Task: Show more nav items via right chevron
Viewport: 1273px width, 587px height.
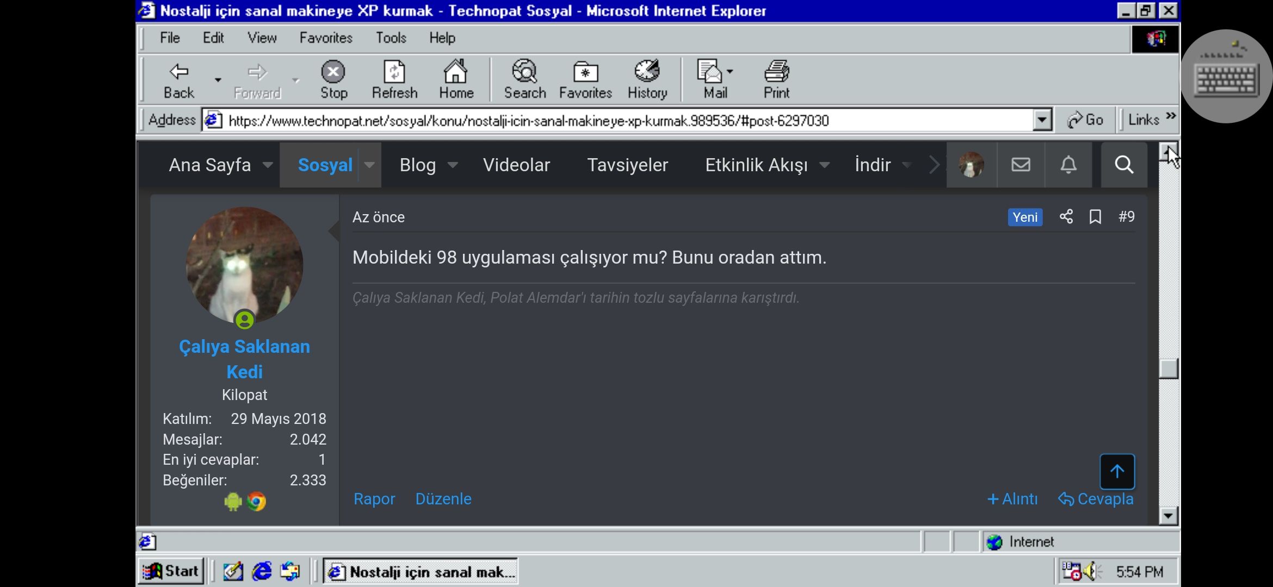Action: tap(934, 165)
